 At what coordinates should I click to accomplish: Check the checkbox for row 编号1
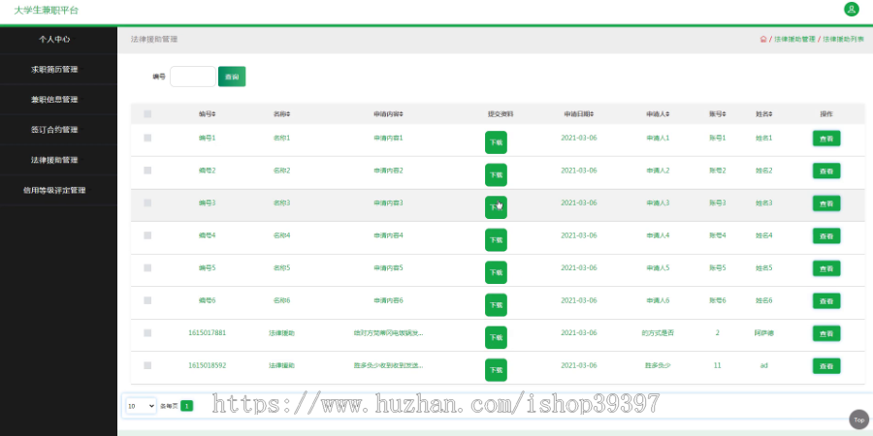pos(147,138)
